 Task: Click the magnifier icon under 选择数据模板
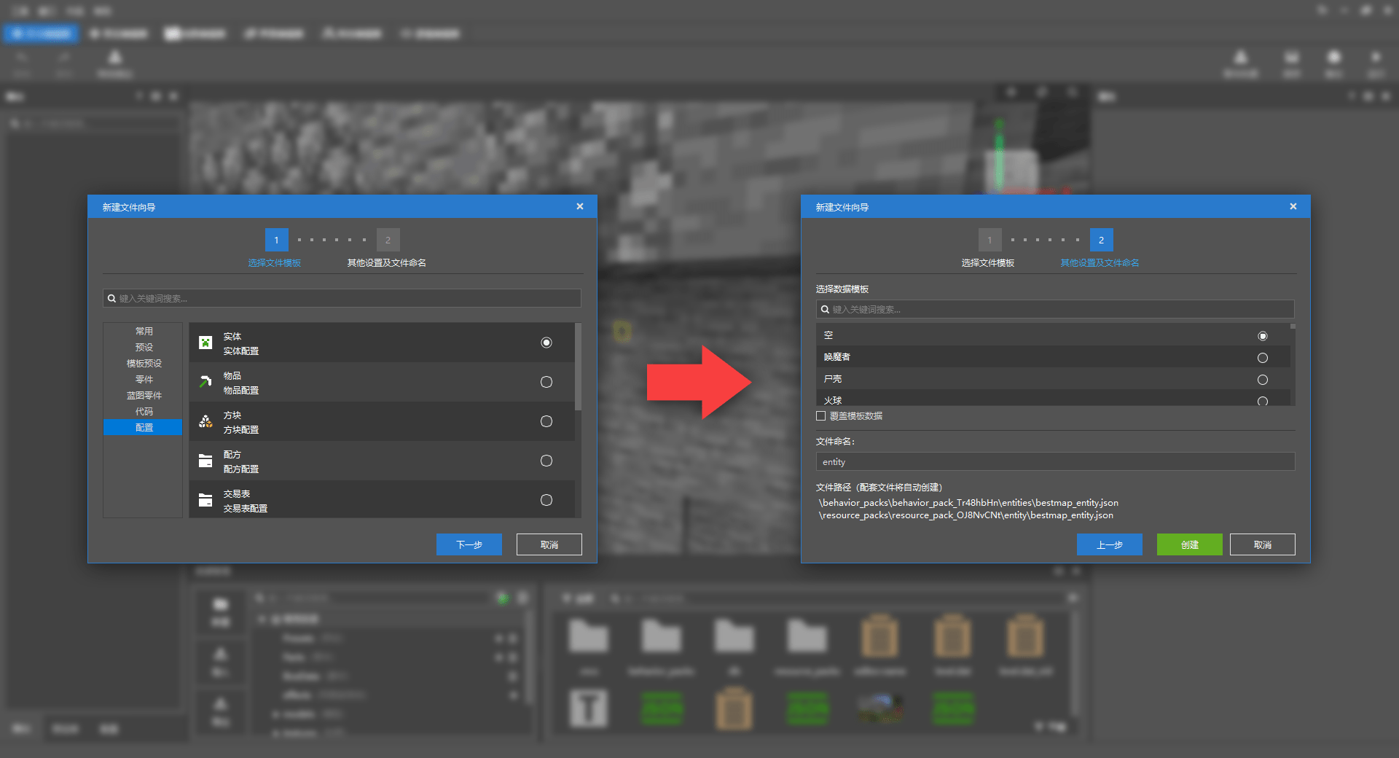(825, 309)
